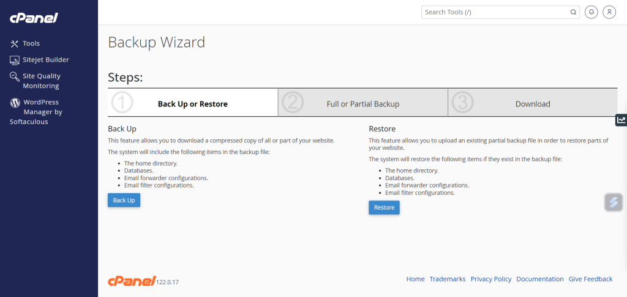Open the statistics chart side tab
The width and height of the screenshot is (627, 297).
(x=621, y=120)
